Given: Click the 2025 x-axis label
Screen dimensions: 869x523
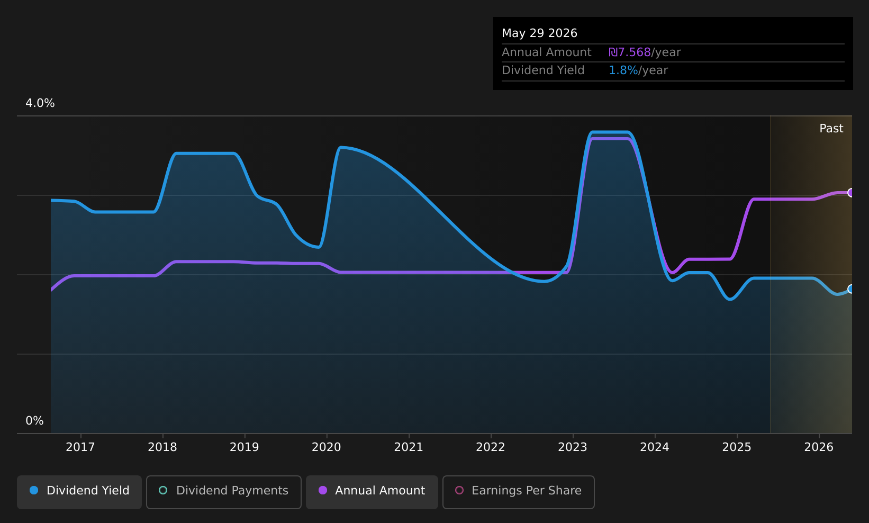Looking at the screenshot, I should (x=737, y=447).
